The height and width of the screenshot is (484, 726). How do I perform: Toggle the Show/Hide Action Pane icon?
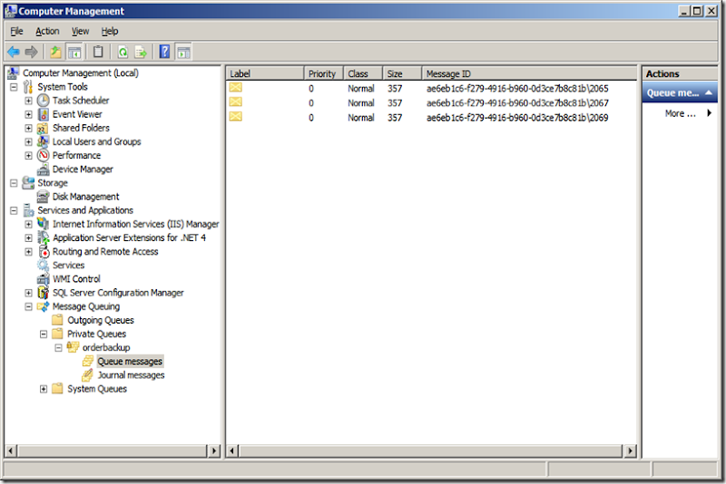click(x=183, y=52)
